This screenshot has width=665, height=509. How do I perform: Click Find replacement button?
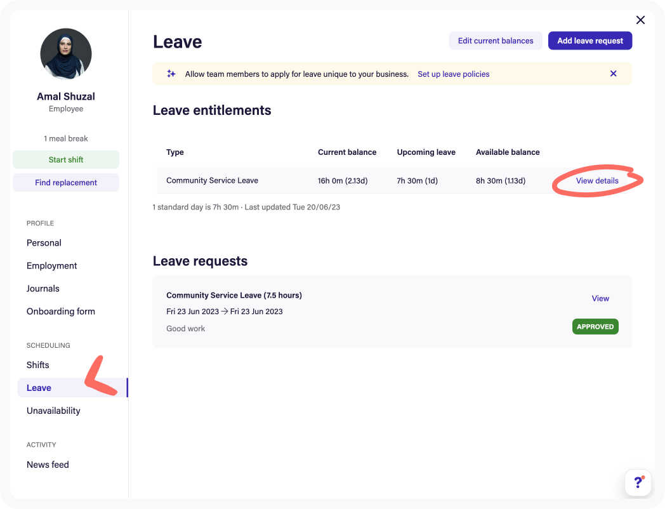point(66,182)
